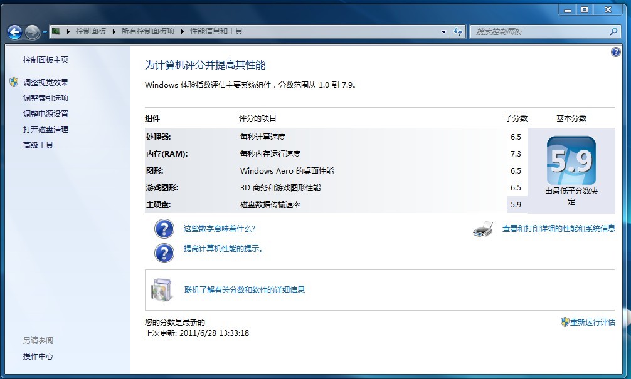Open the 控制面板 breadcrumb
Image resolution: width=631 pixels, height=379 pixels.
(x=90, y=31)
